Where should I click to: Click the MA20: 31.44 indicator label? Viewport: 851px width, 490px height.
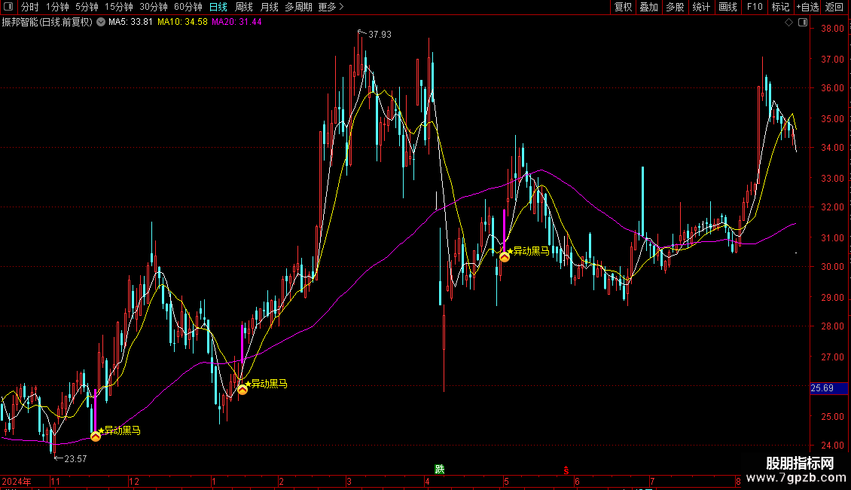pos(236,22)
